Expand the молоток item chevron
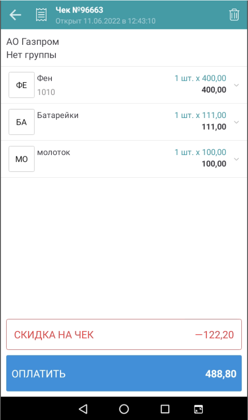 coord(236,159)
